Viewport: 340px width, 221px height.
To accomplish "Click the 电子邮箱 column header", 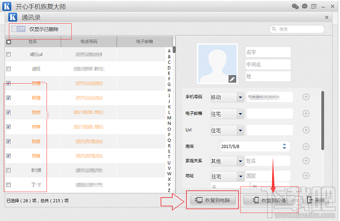I will pos(145,41).
